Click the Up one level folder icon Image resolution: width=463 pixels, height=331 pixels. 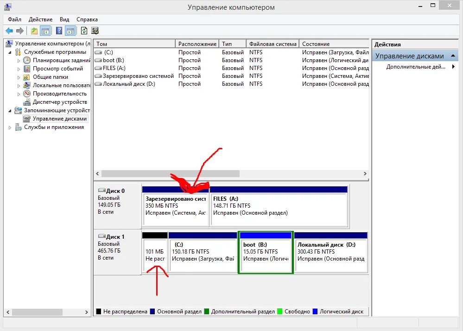(x=34, y=31)
